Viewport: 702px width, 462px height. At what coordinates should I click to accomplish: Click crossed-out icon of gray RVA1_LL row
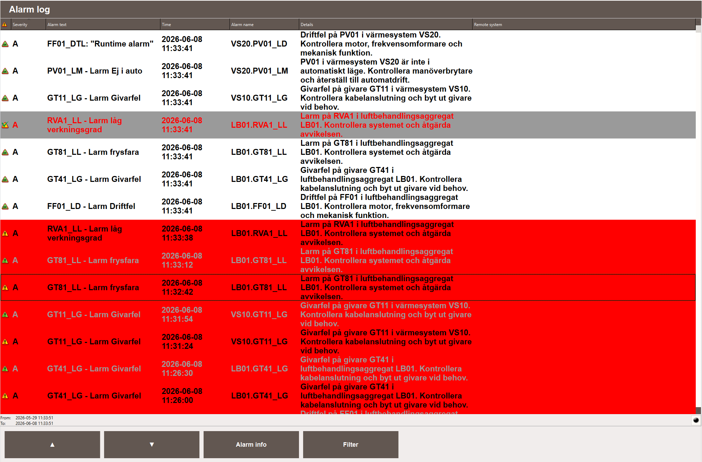(5, 125)
